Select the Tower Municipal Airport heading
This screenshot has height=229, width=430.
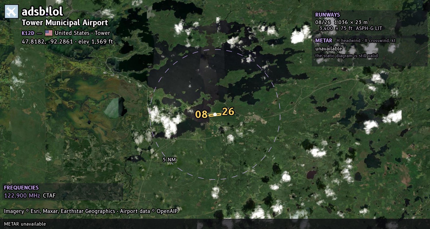click(65, 23)
